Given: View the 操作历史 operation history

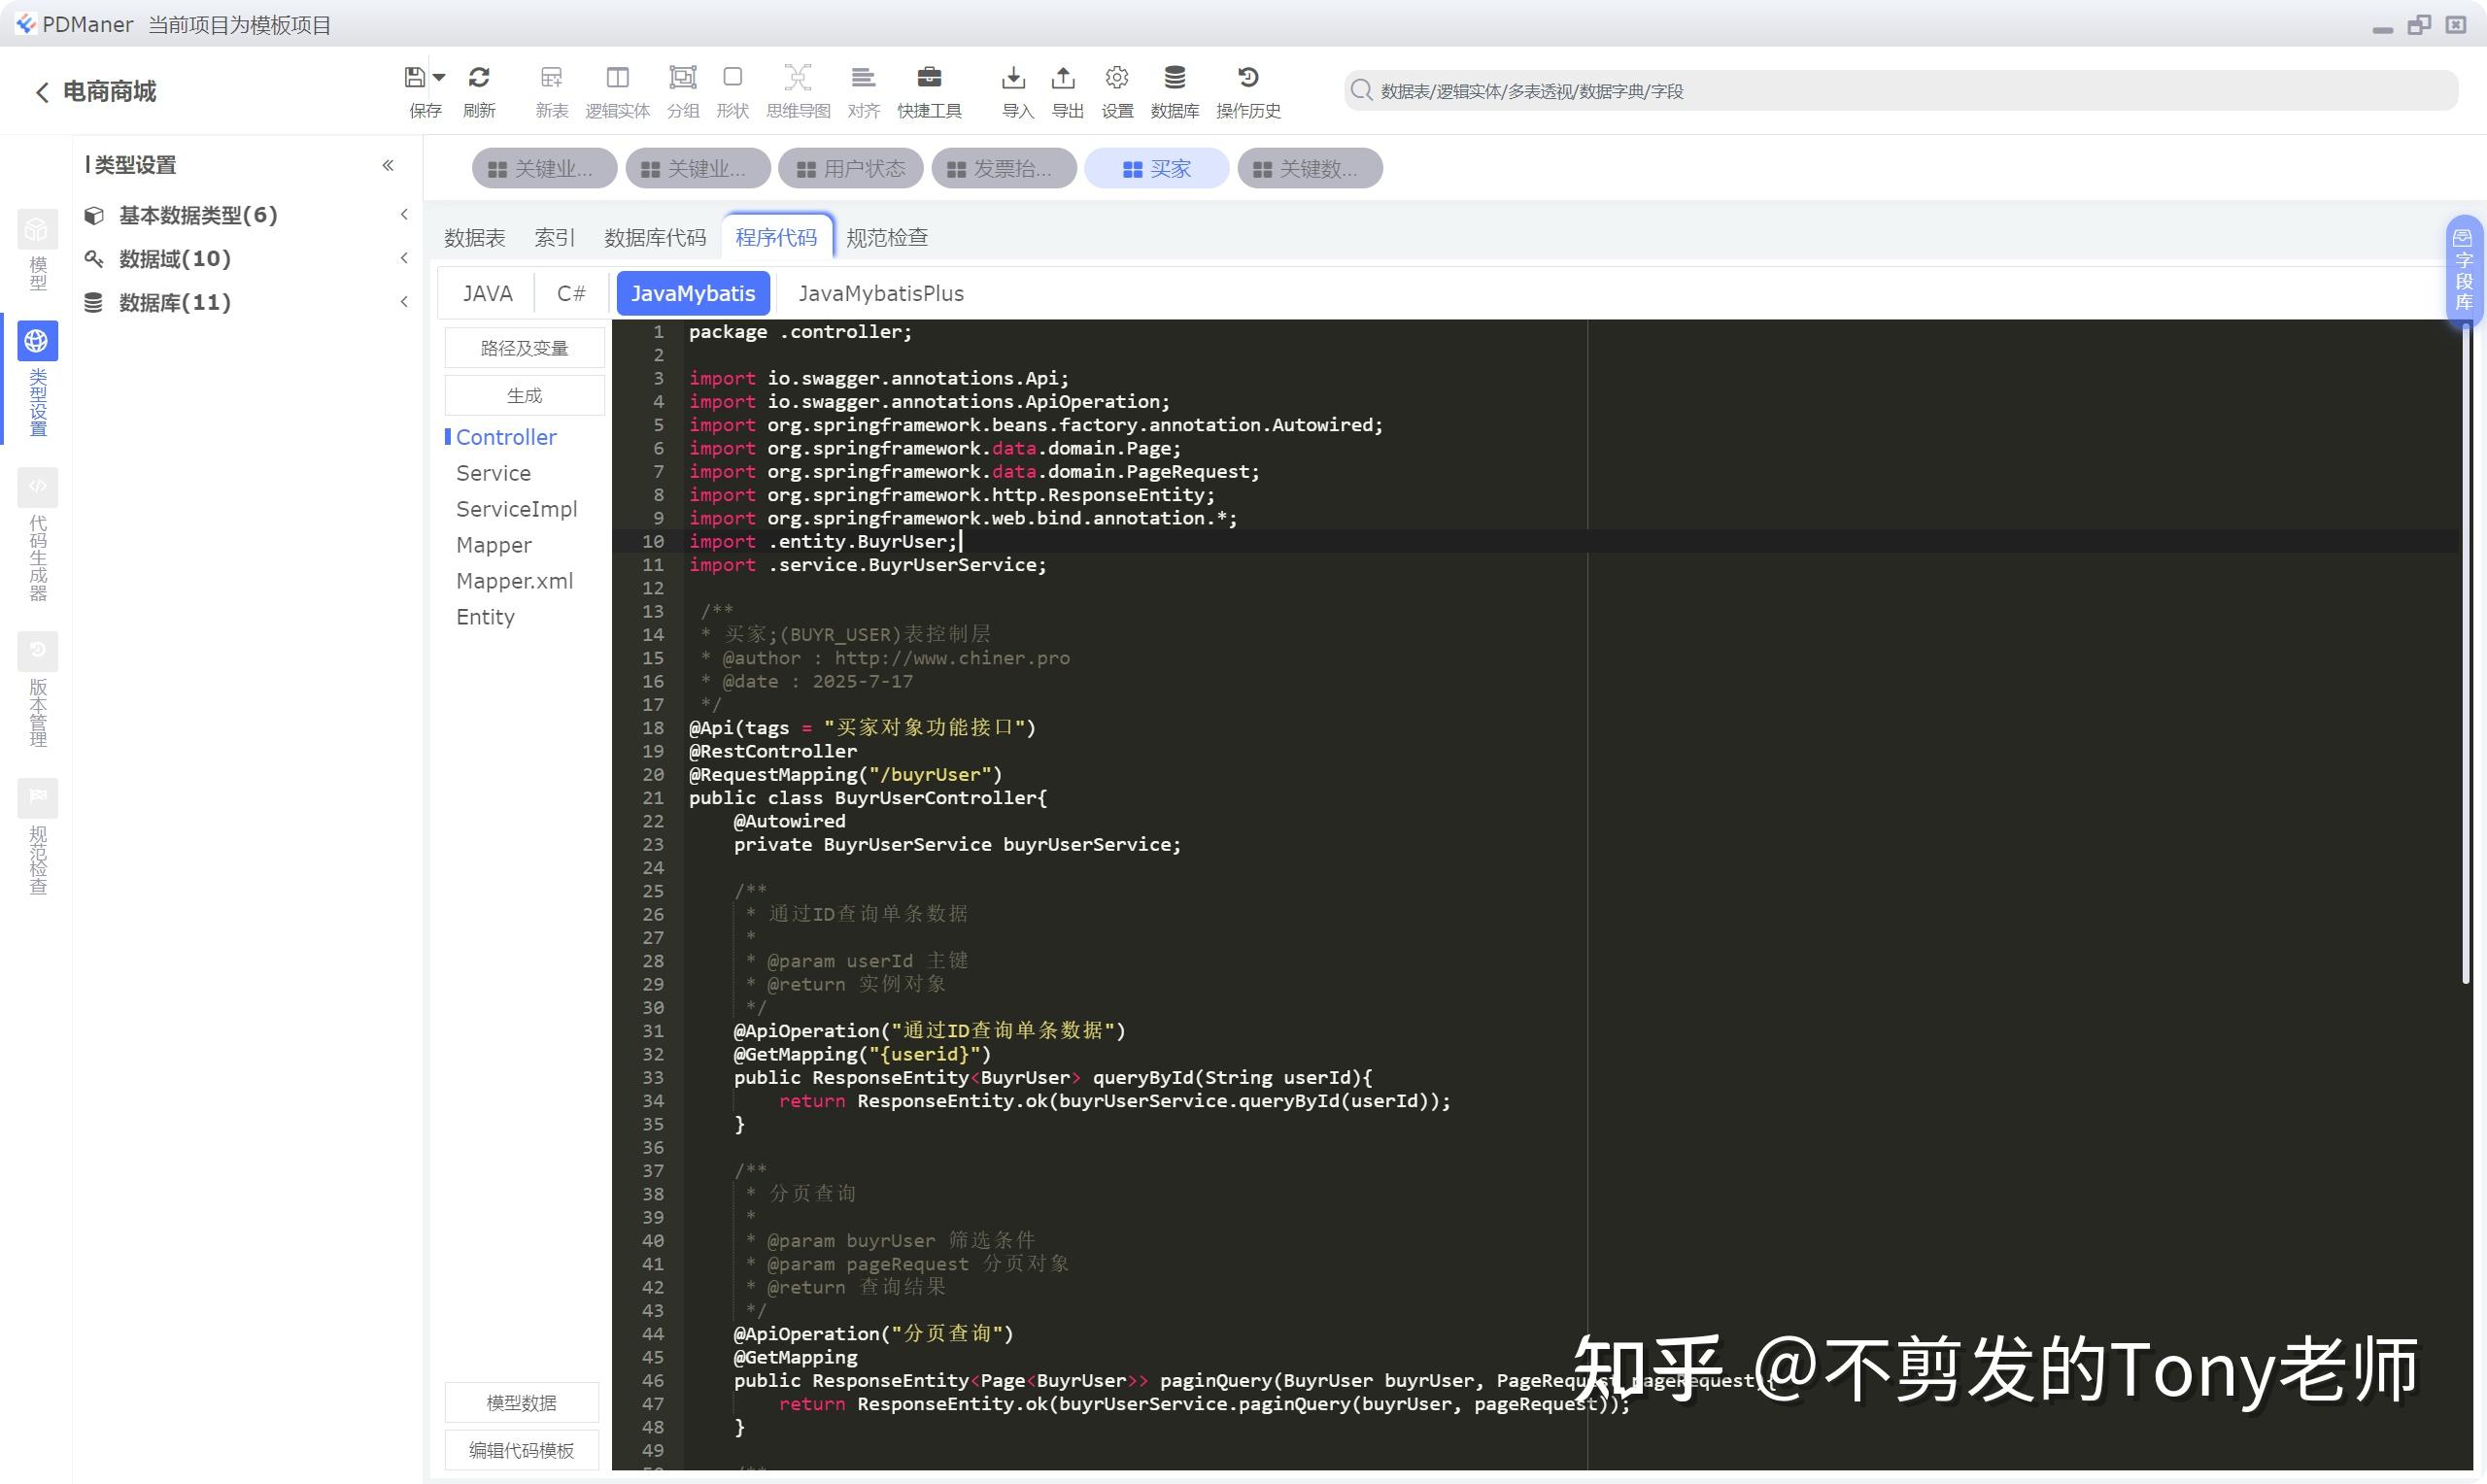Looking at the screenshot, I should point(1246,90).
